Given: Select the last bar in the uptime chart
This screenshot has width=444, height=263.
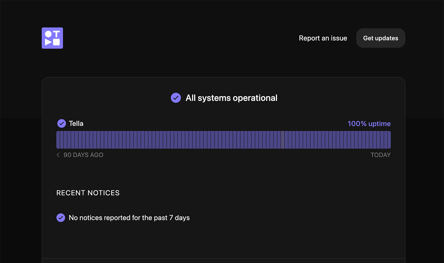Looking at the screenshot, I should (x=389, y=140).
